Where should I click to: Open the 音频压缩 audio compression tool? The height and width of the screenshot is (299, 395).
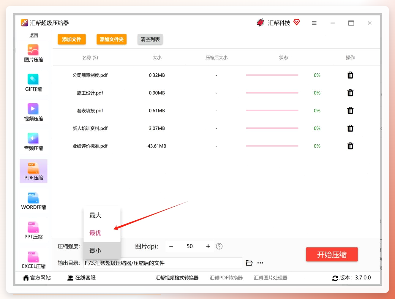pos(34,142)
